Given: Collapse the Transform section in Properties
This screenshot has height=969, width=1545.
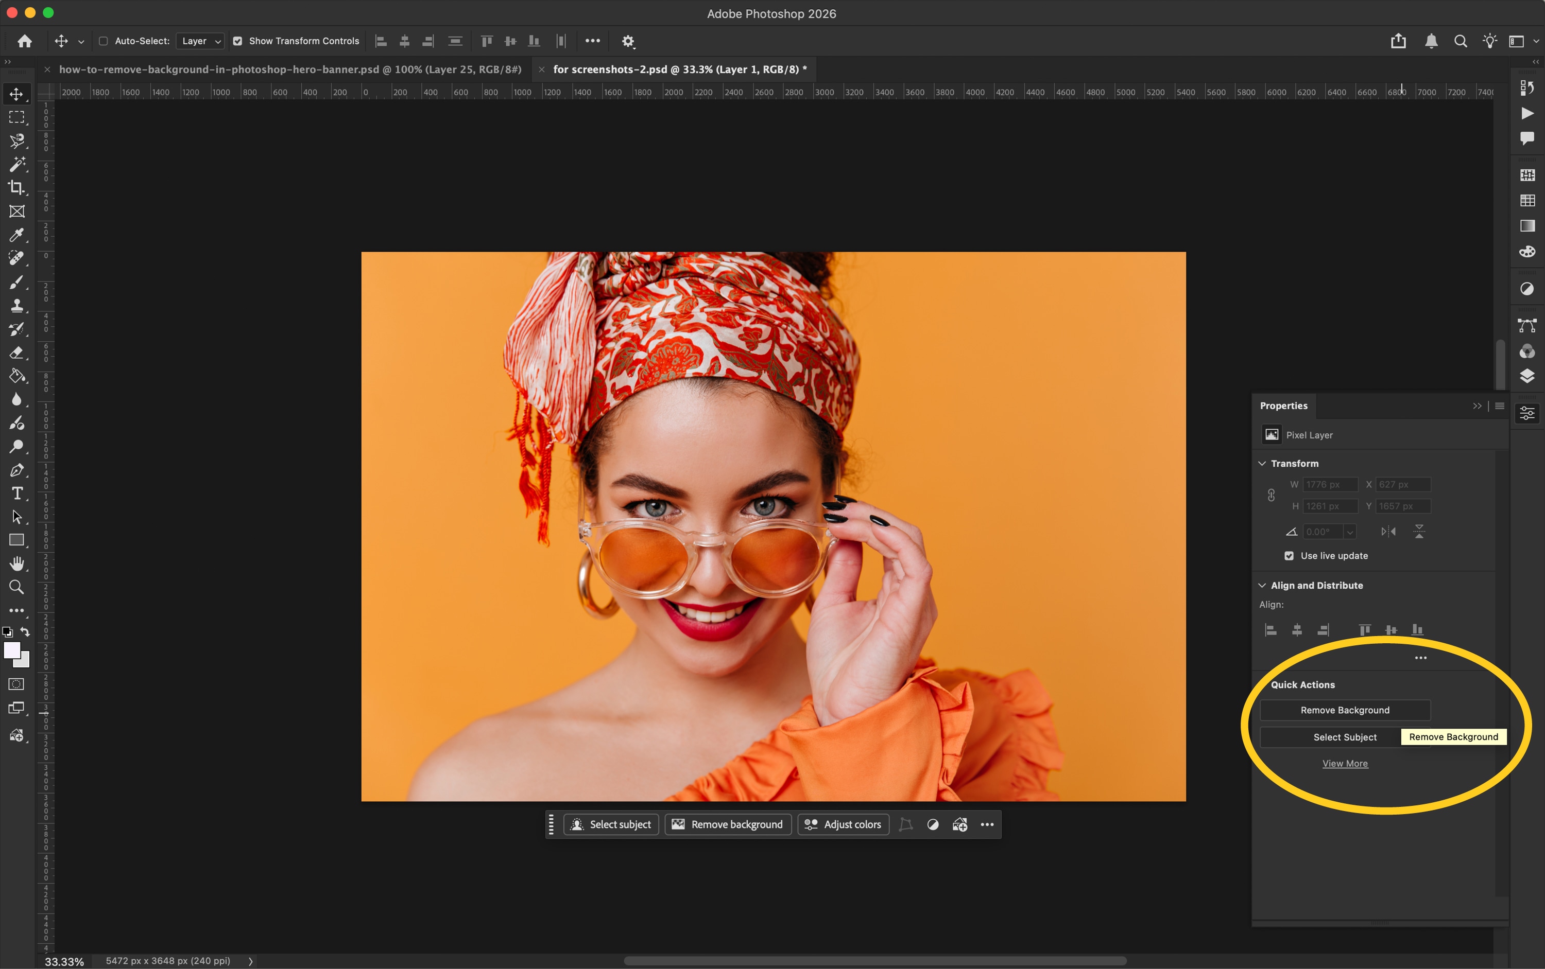Looking at the screenshot, I should [1262, 463].
